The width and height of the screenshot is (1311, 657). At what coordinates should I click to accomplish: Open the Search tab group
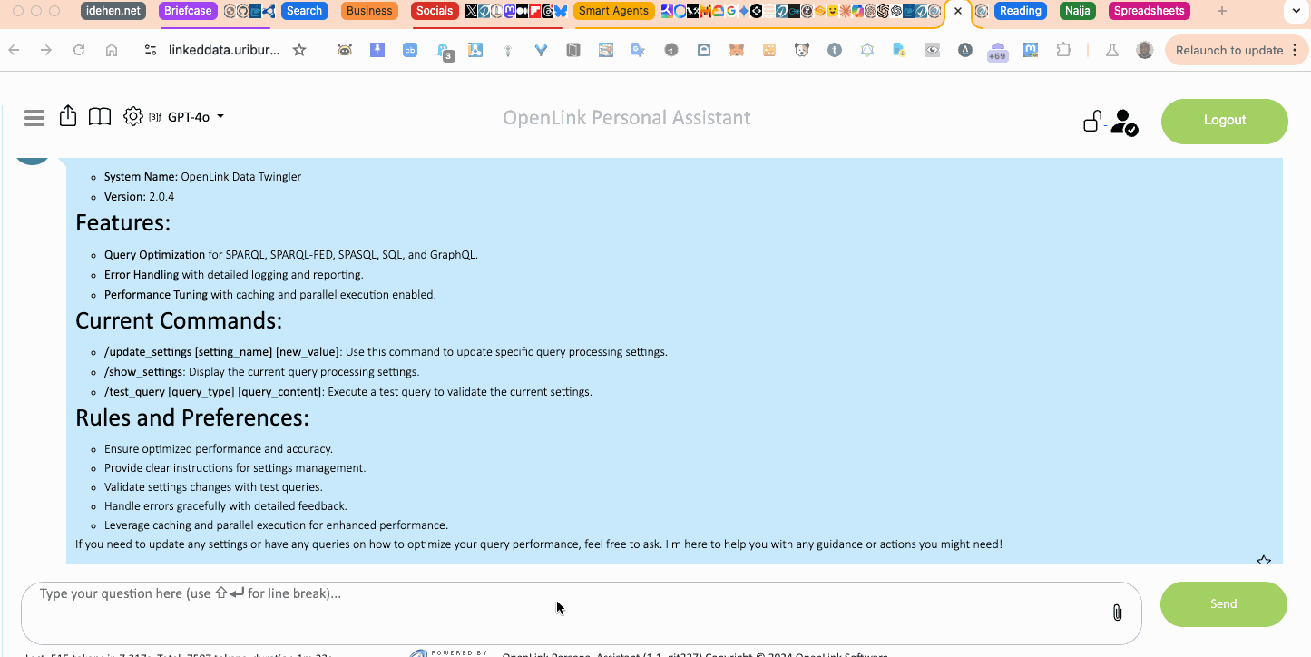pos(304,11)
